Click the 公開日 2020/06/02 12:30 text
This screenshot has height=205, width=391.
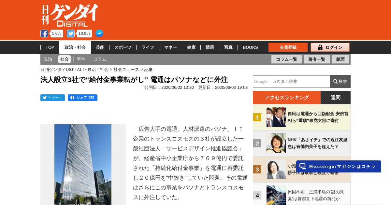(x=169, y=88)
